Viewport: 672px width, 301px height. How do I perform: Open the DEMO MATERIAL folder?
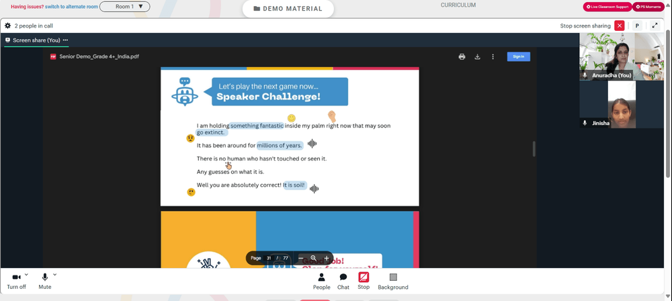point(288,9)
